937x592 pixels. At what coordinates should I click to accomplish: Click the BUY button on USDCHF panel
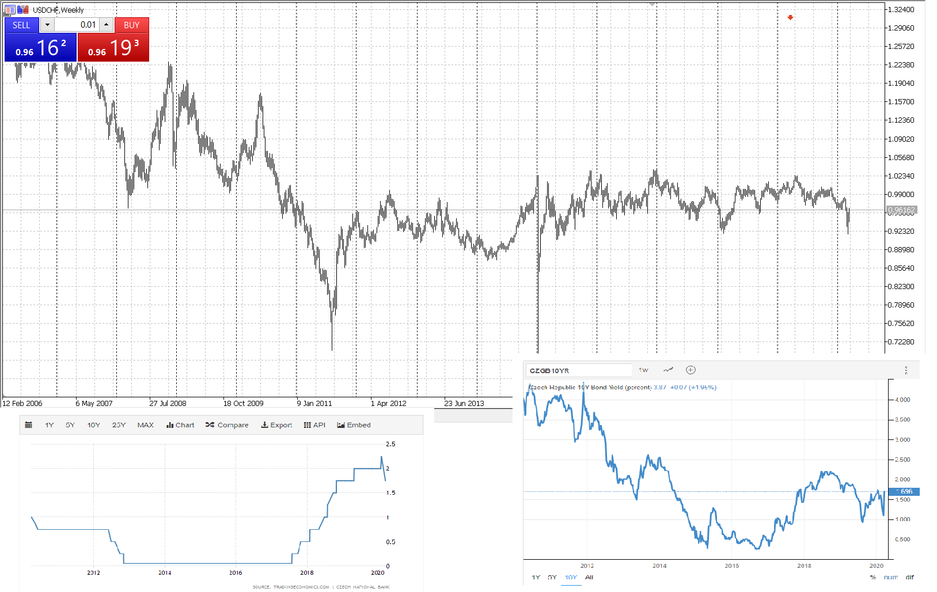point(131,25)
